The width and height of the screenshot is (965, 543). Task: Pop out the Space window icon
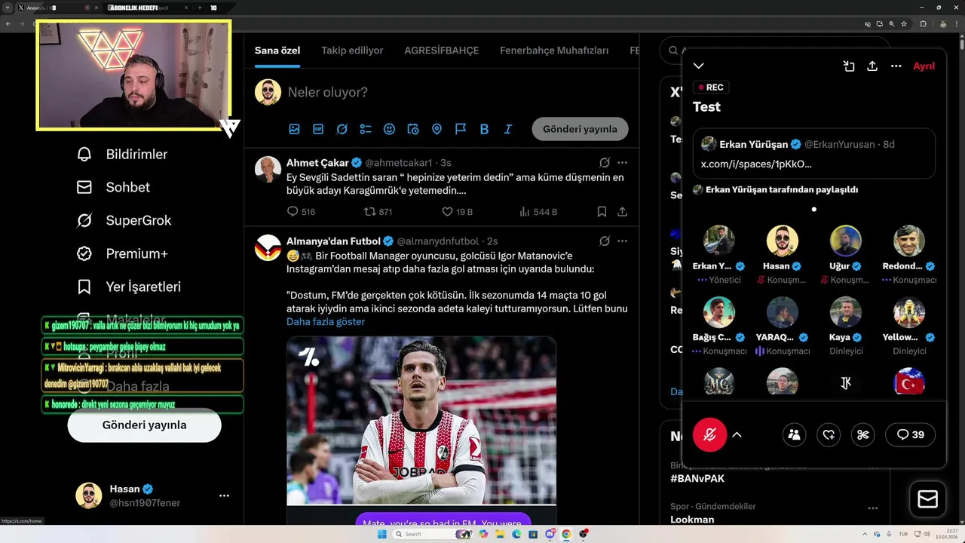[849, 66]
